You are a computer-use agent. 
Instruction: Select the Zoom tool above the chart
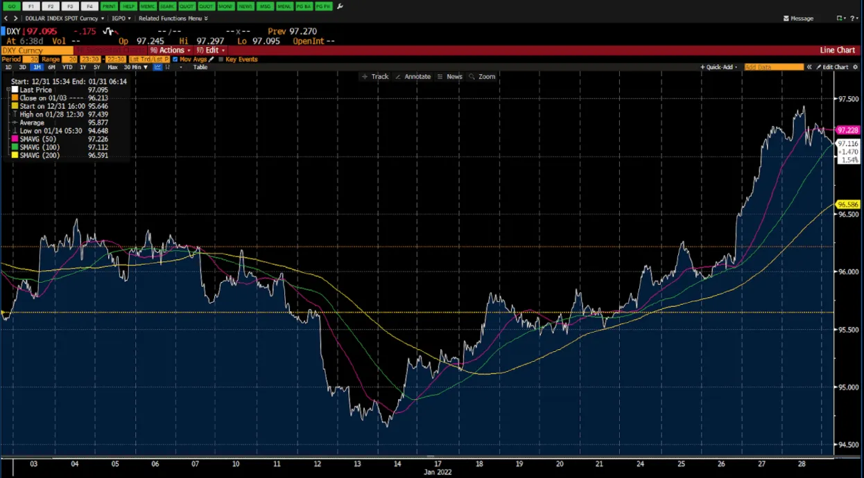point(485,76)
